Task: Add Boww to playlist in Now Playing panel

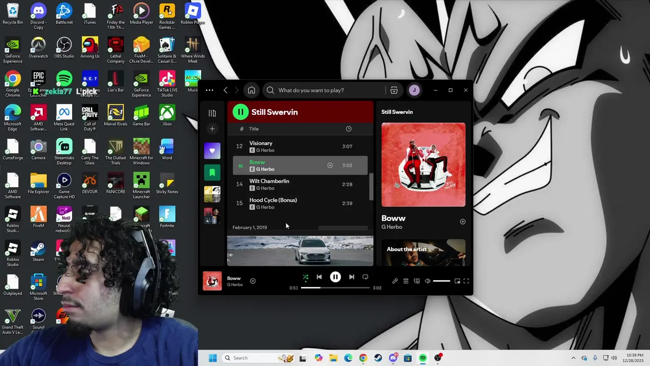Action: tap(463, 222)
